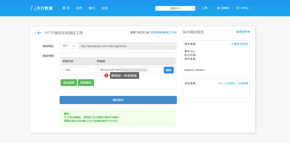
Task: Click the search magnifier icon
Action: click(x=193, y=8)
